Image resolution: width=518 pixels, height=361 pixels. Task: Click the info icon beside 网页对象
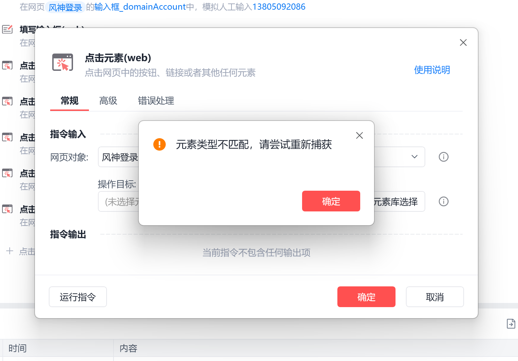[444, 157]
